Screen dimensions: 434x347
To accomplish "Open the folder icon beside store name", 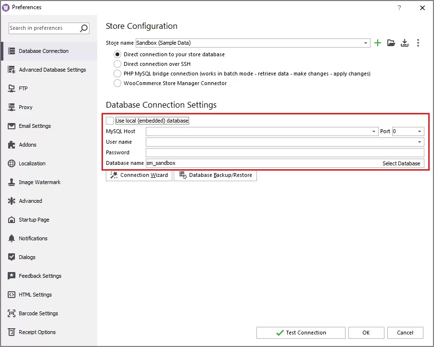I will coord(391,43).
